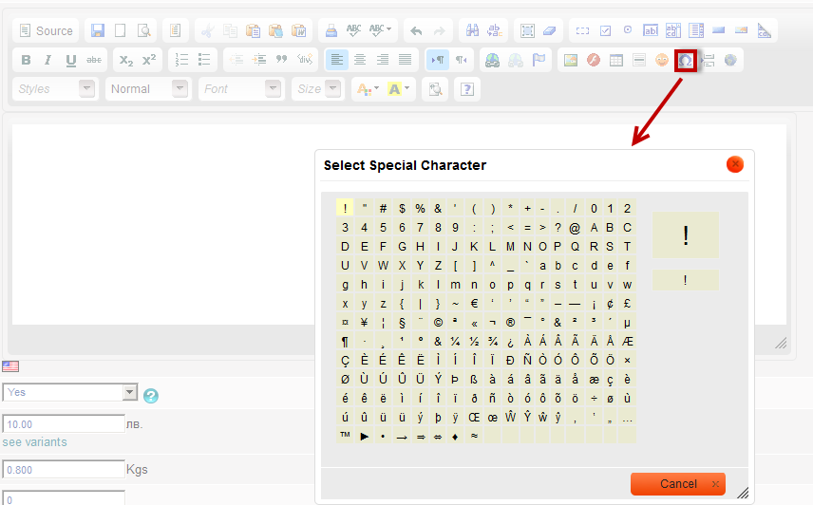Open the Yes select box
This screenshot has width=813, height=505.
coord(70,392)
